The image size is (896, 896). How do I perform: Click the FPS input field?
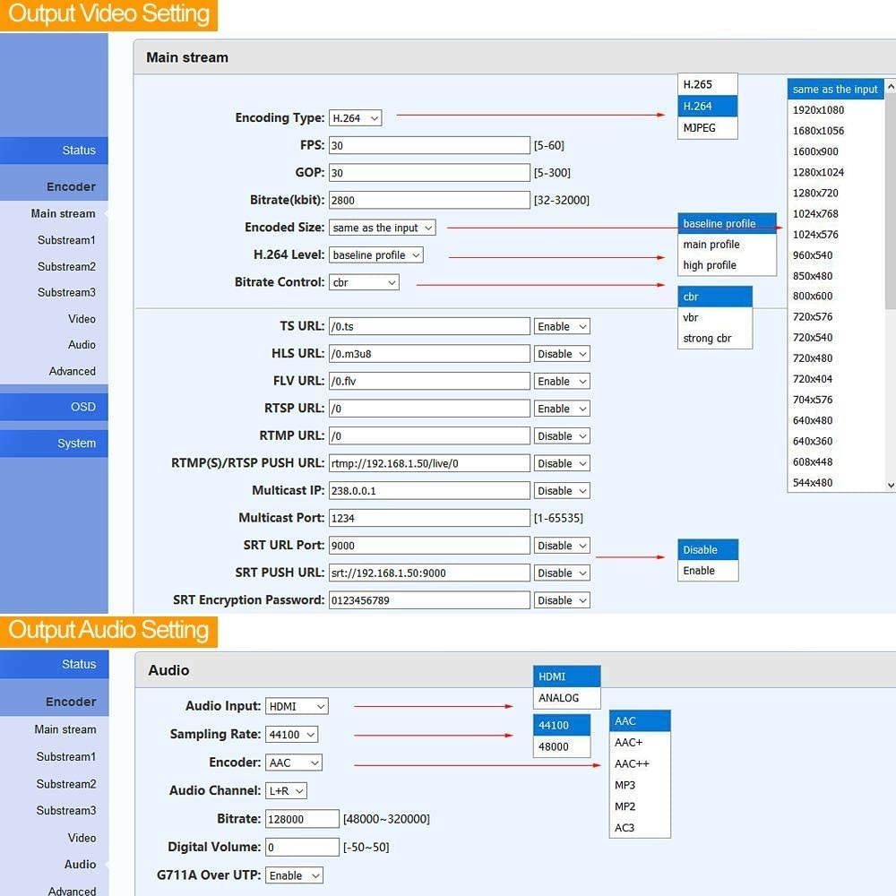click(x=429, y=145)
